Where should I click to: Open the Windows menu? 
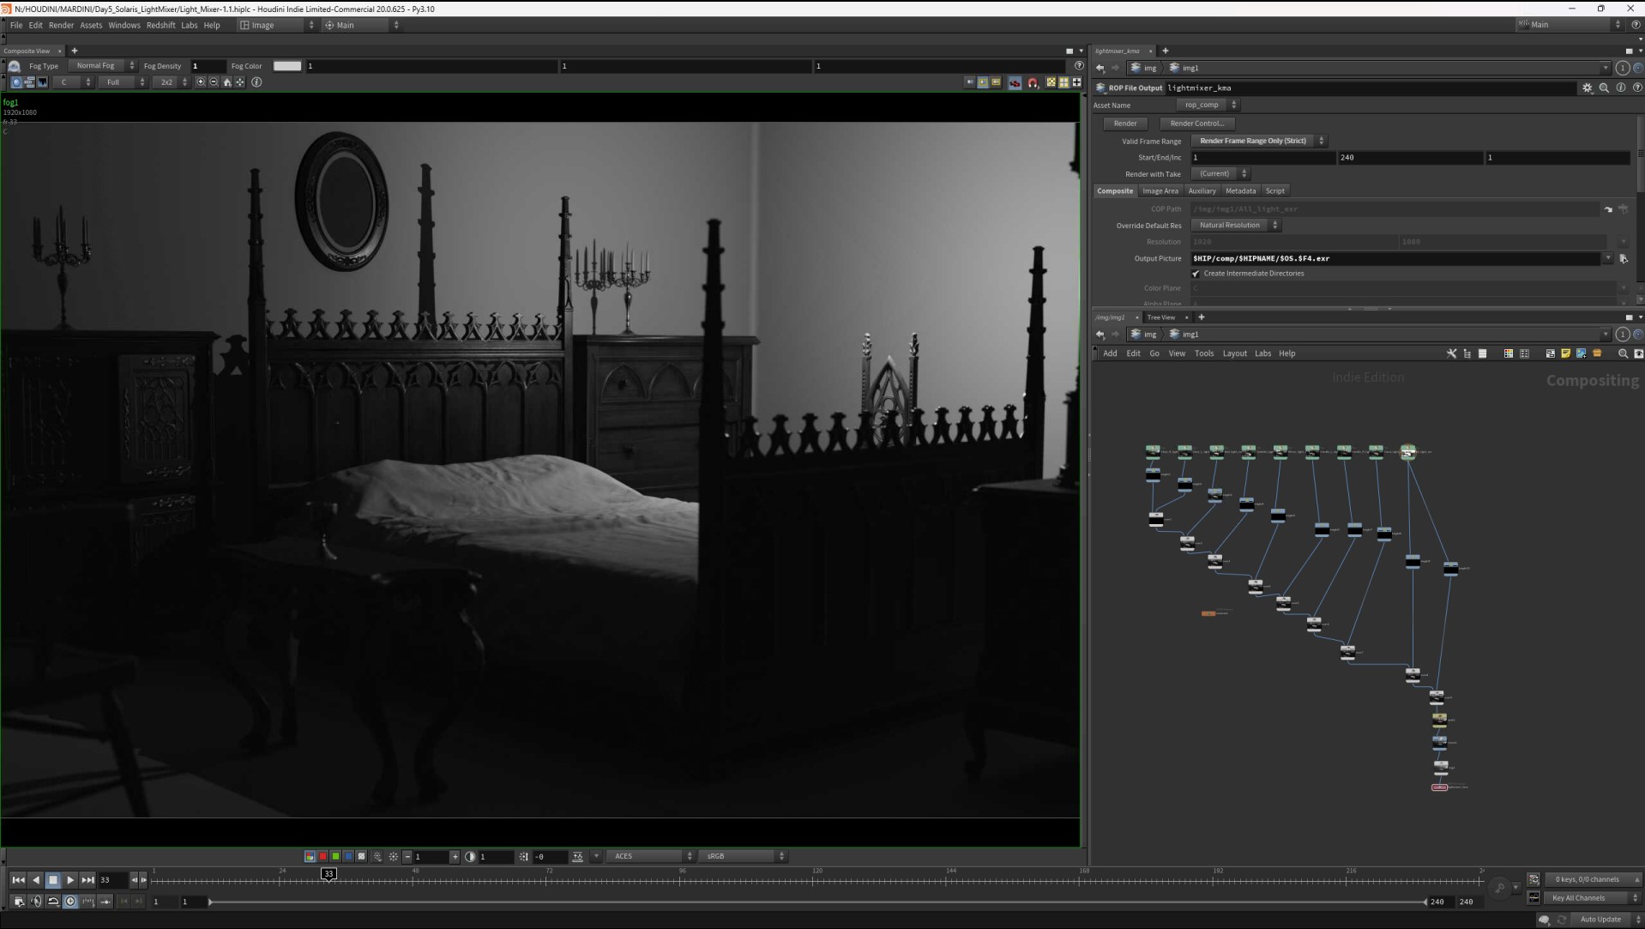[124, 26]
